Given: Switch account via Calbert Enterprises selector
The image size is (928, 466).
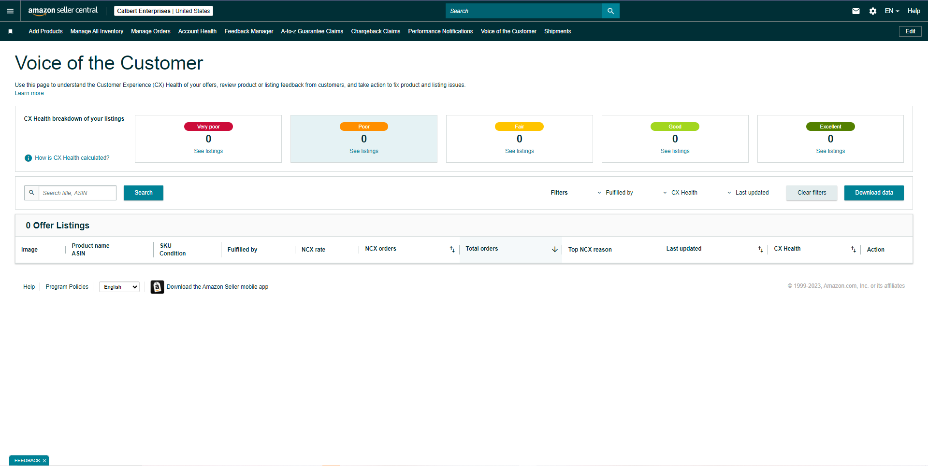Looking at the screenshot, I should [x=163, y=11].
